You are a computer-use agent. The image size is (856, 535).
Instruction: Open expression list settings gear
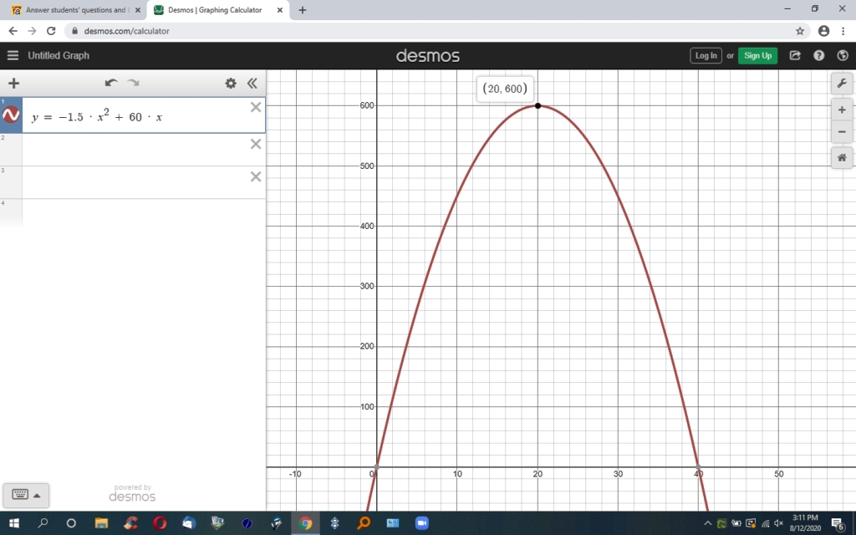tap(231, 83)
